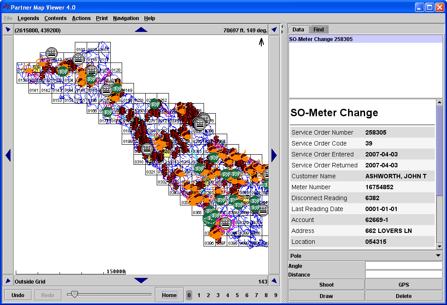
Task: Open the Legends menu
Action: [28, 18]
